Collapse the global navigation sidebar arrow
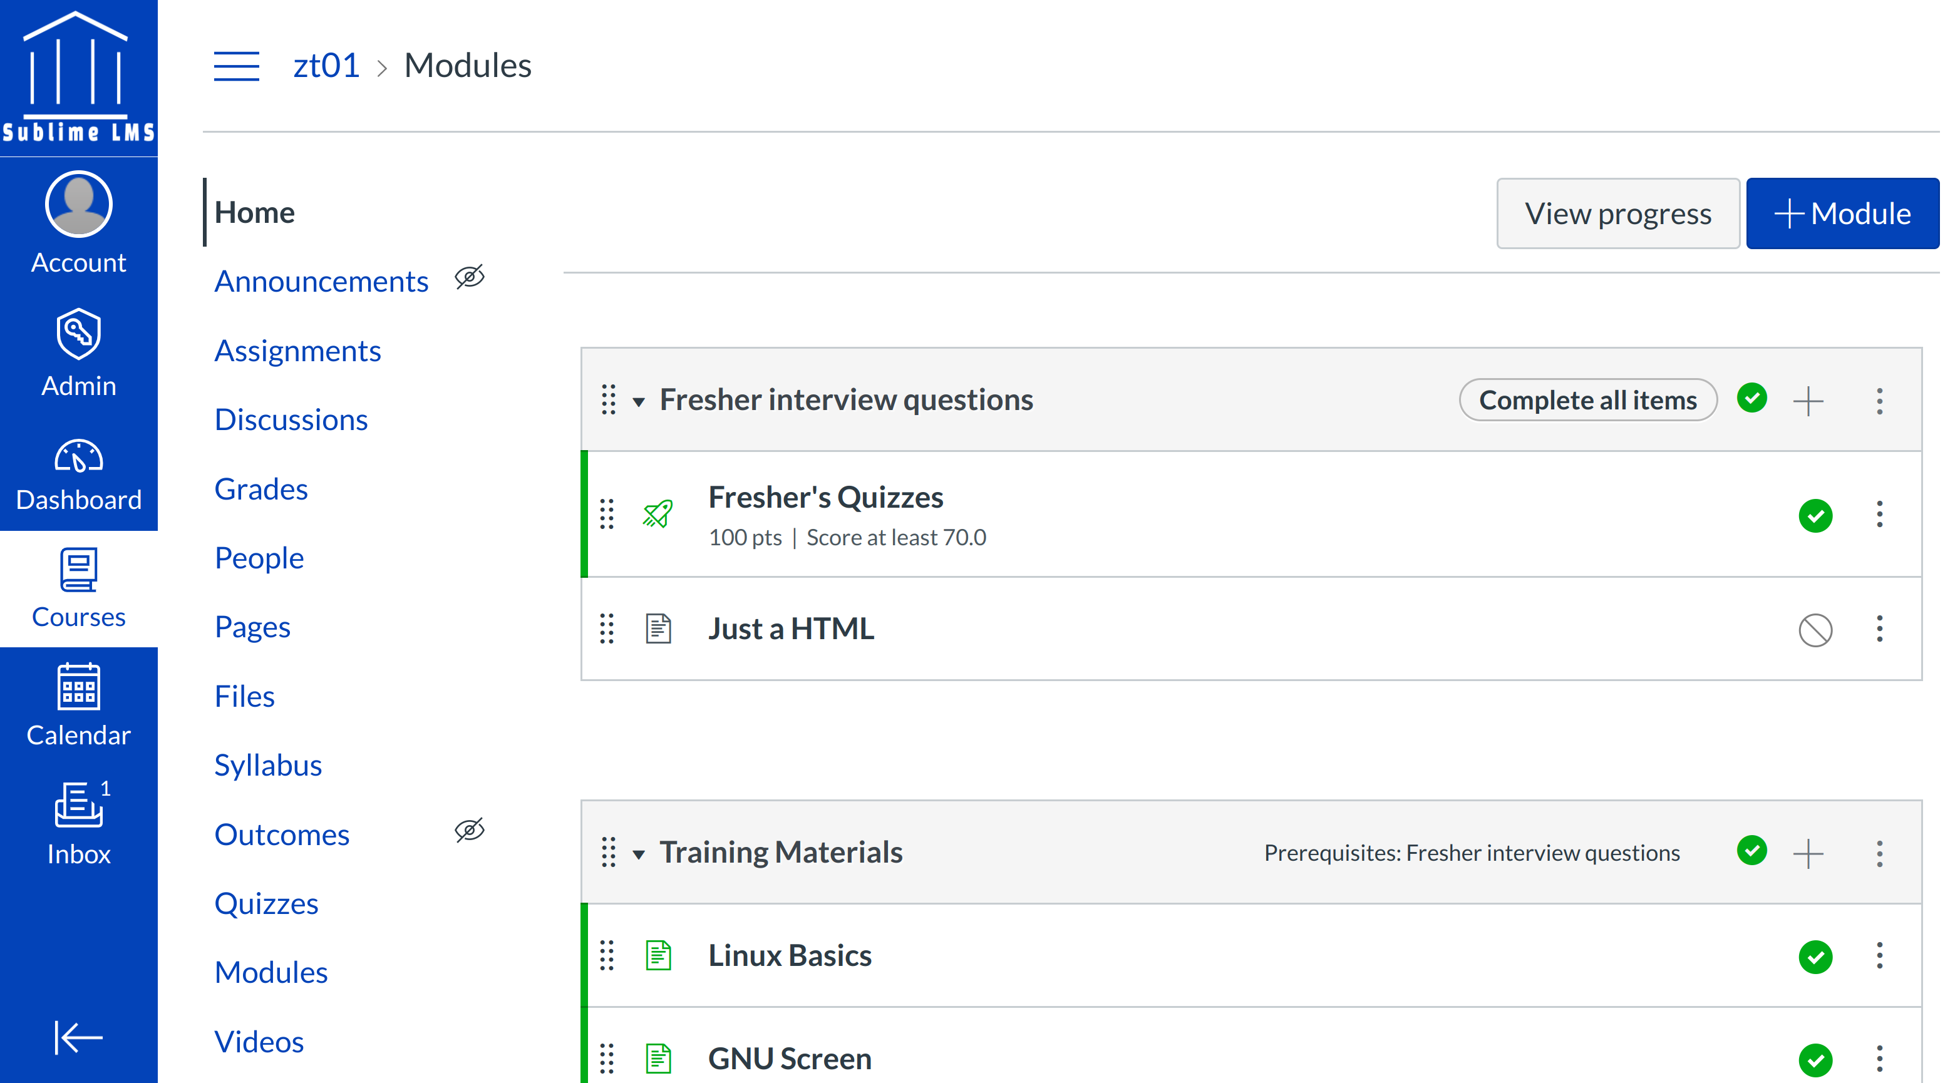This screenshot has width=1960, height=1083. point(78,1037)
